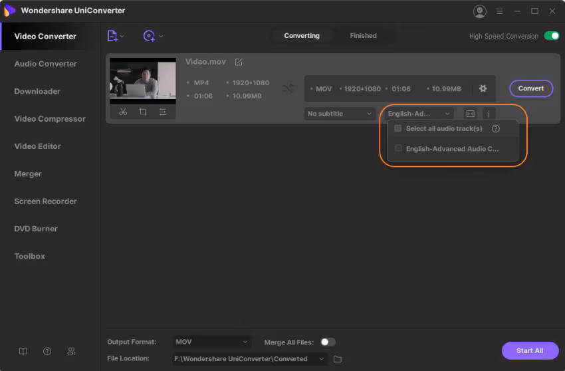Screen dimensions: 565x371
Task: Open the hamburger menu icon
Action: (x=499, y=11)
